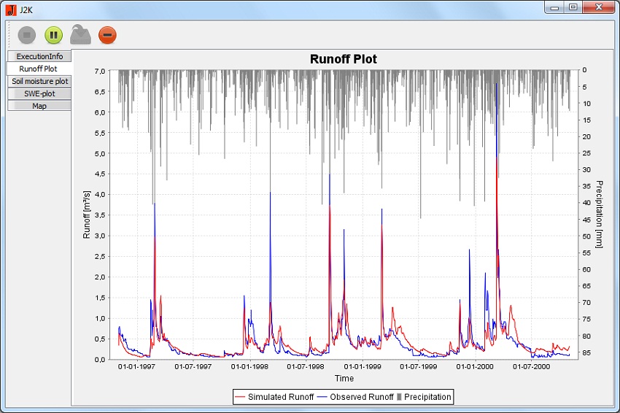Switch to Soil moisture plot tab

(39, 81)
